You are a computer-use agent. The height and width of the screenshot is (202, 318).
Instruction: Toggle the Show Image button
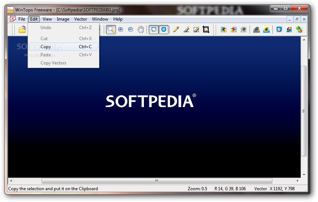[154, 29]
